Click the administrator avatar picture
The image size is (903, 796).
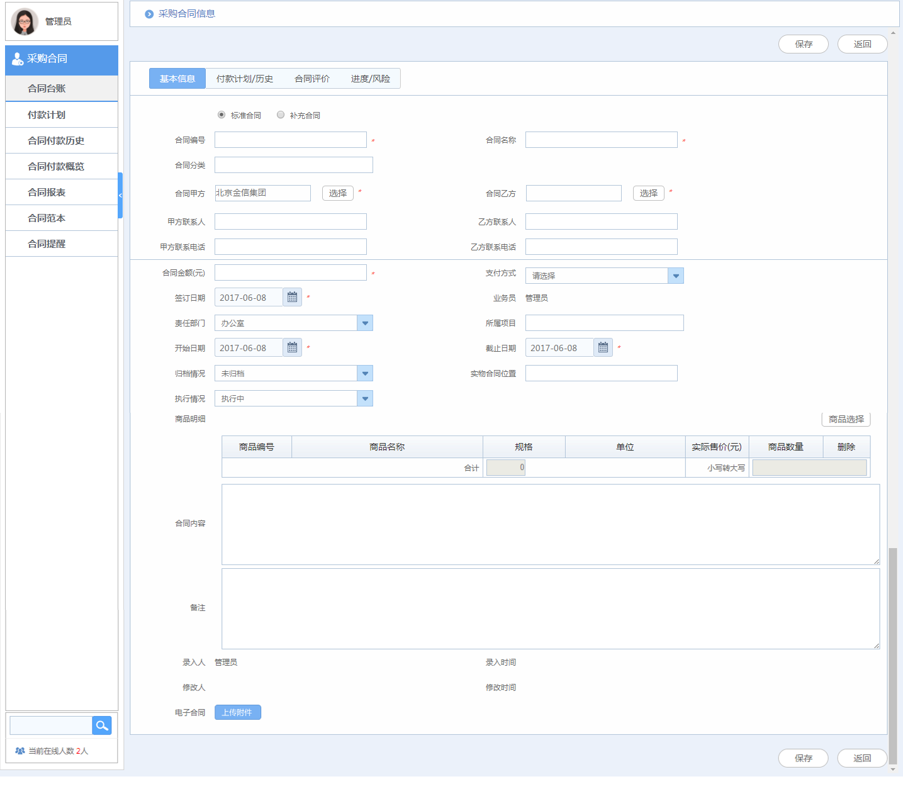point(25,22)
